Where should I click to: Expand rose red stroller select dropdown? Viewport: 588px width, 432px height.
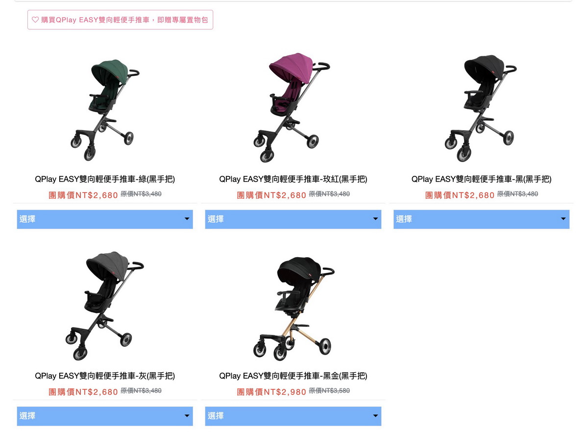(293, 219)
